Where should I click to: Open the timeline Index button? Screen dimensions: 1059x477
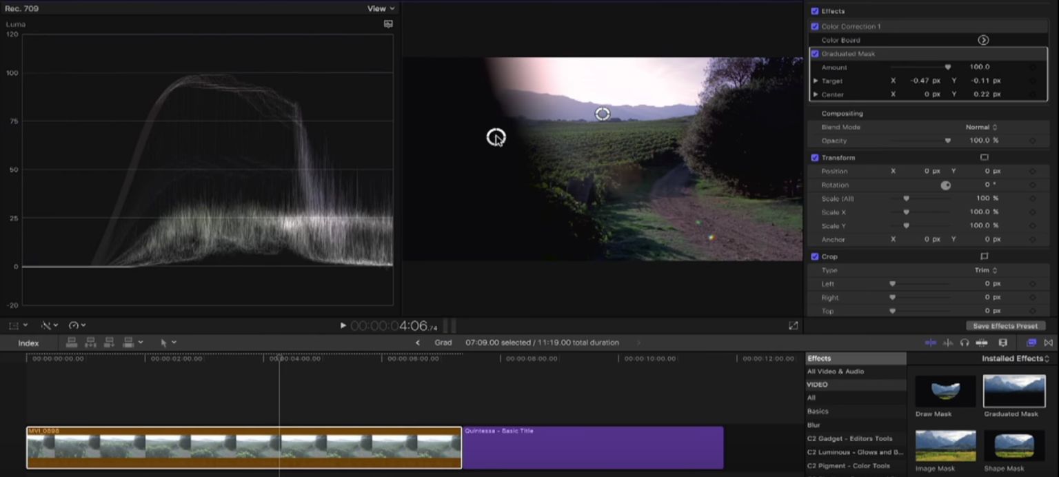tap(28, 343)
